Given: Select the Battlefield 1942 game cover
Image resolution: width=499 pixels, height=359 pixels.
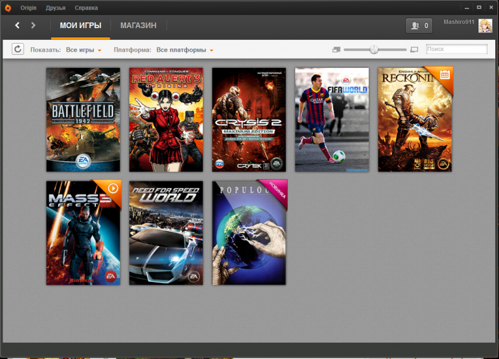Looking at the screenshot, I should click(x=83, y=120).
